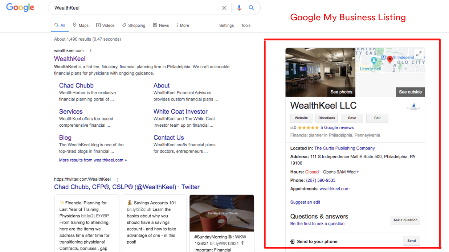Switch to the Maps tab

[x=80, y=25]
